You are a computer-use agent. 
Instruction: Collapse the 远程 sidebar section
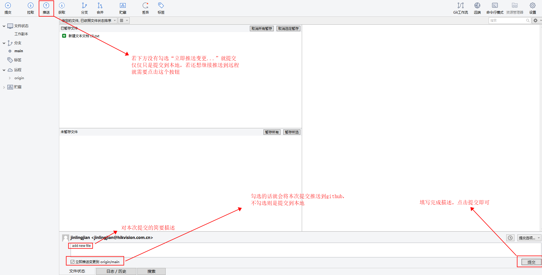pos(4,70)
